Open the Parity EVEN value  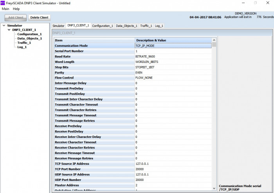[173, 73]
